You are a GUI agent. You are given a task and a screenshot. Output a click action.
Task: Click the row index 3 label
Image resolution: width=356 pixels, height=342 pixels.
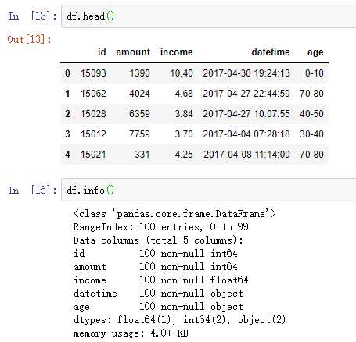[x=67, y=134]
